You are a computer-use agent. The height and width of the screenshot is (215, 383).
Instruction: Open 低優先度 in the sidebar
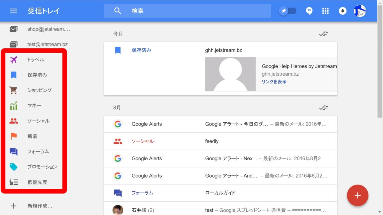(x=37, y=182)
